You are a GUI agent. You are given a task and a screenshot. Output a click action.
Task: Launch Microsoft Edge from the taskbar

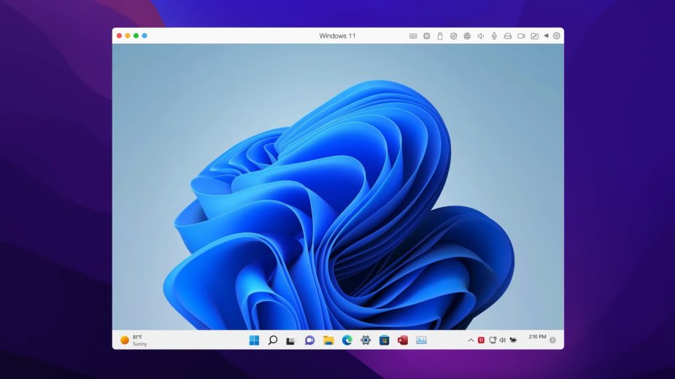click(x=347, y=340)
